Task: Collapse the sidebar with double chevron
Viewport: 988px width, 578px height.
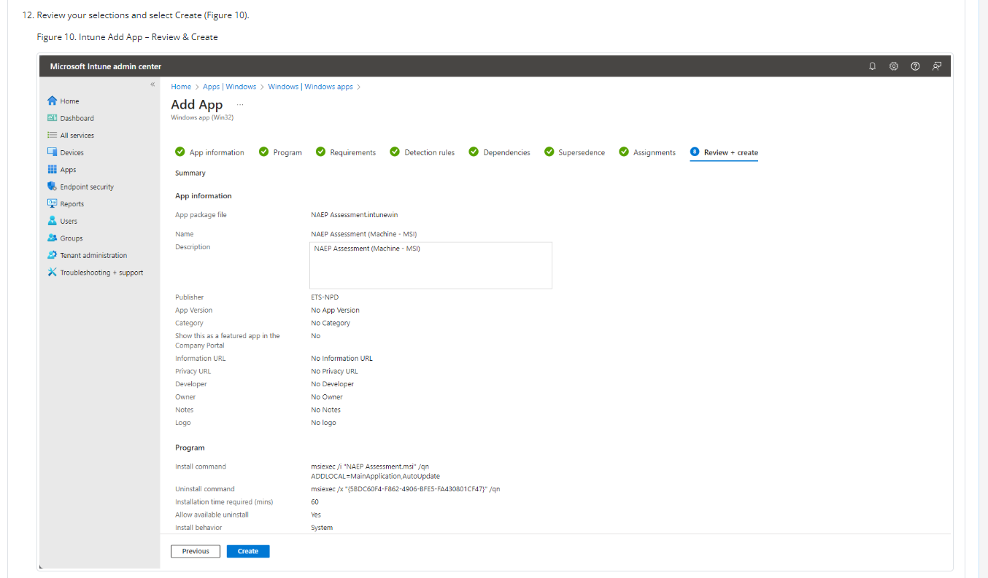Action: pyautogui.click(x=153, y=85)
